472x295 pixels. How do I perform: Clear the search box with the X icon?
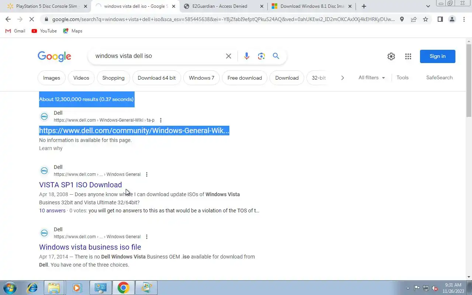click(229, 56)
